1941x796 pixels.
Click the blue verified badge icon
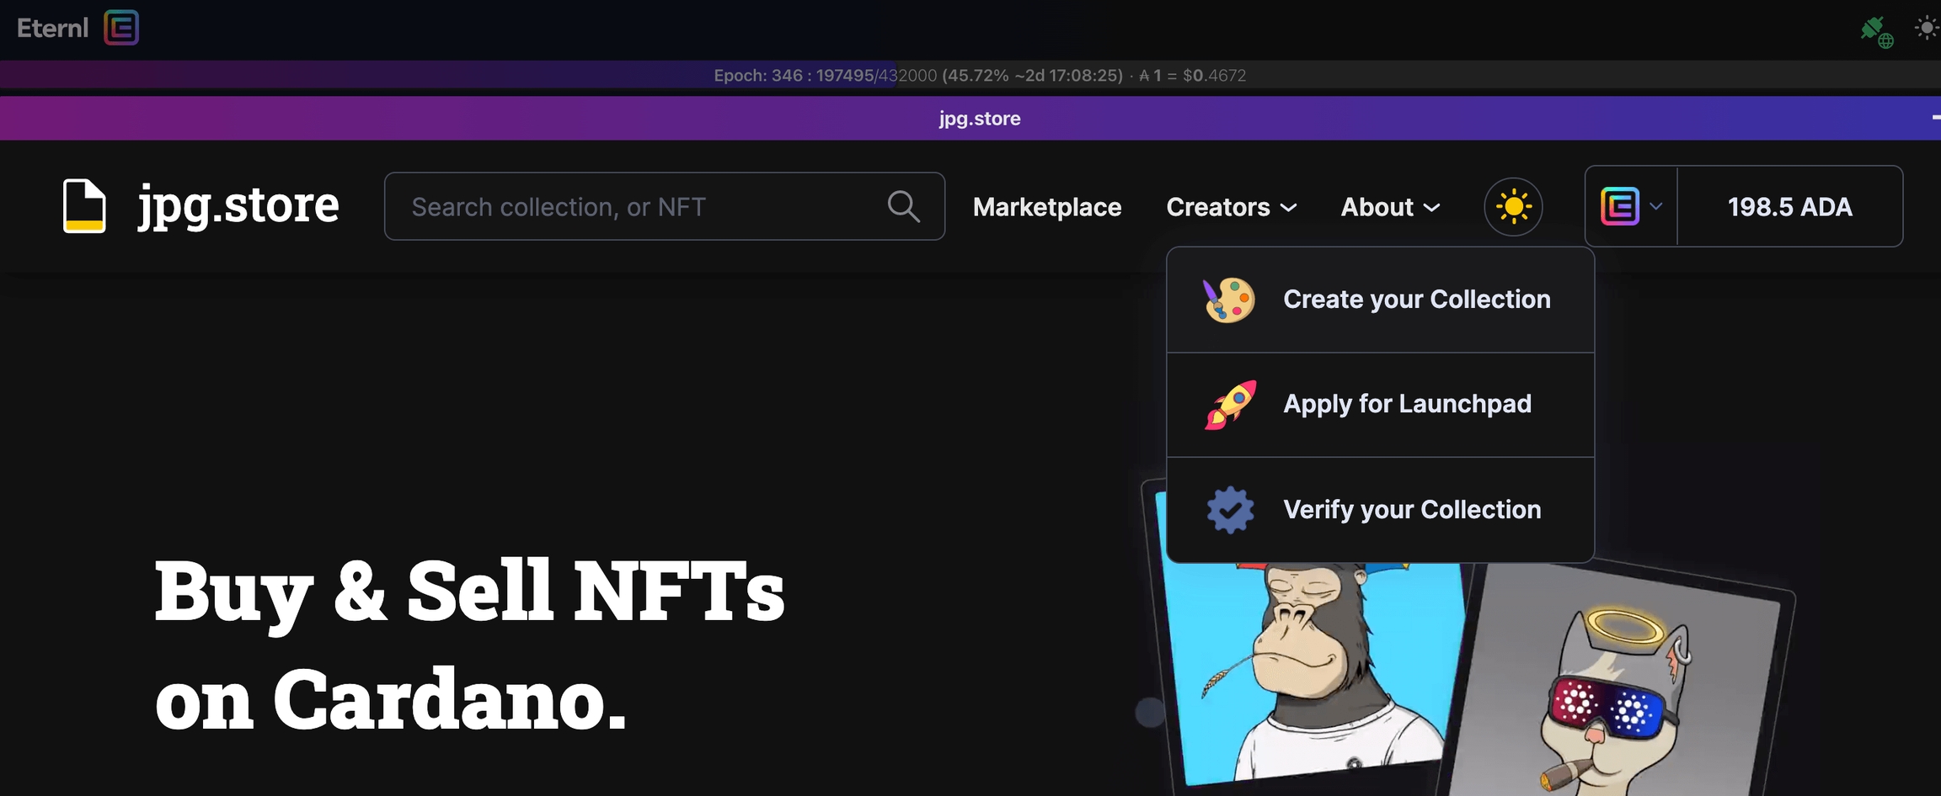(1230, 510)
